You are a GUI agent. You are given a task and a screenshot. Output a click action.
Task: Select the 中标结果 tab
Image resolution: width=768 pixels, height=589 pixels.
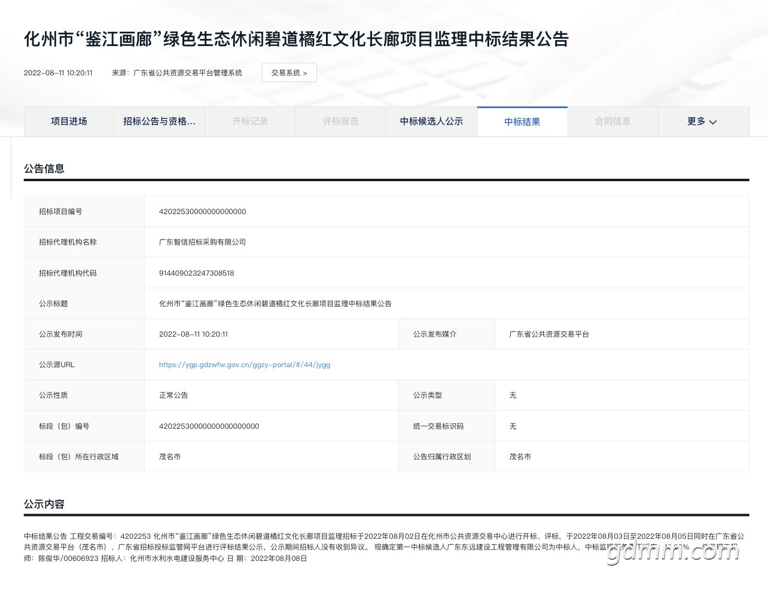tap(522, 122)
